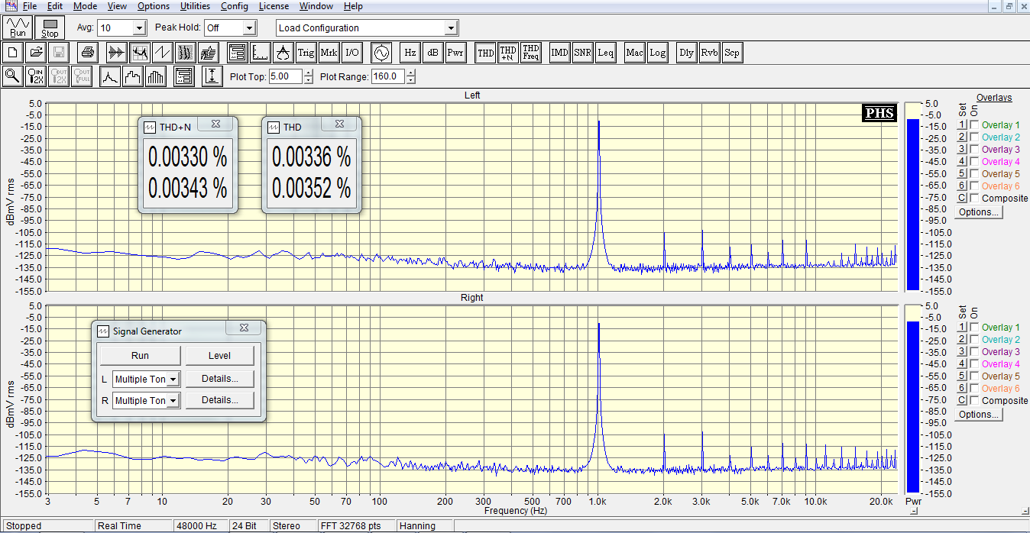Viewport: 1030px width, 533px height.
Task: Open the signal generator sine wave icon
Action: pyautogui.click(x=381, y=53)
